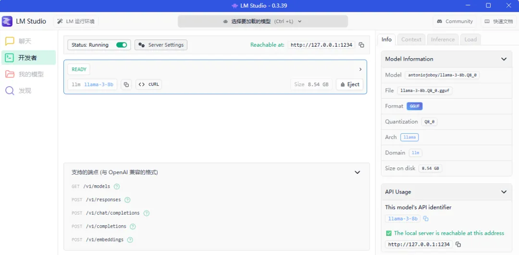Viewport: 519px width, 255px height.
Task: Click the llama Arch badge
Action: [x=409, y=137]
